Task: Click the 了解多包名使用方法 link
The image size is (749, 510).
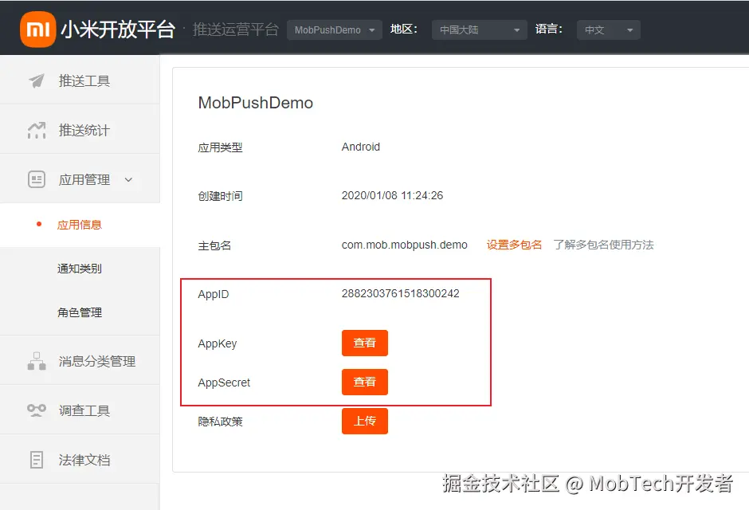Action: [603, 245]
